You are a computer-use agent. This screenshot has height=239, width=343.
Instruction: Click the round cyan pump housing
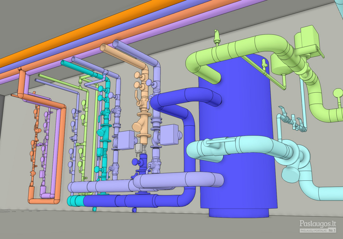(291, 174)
